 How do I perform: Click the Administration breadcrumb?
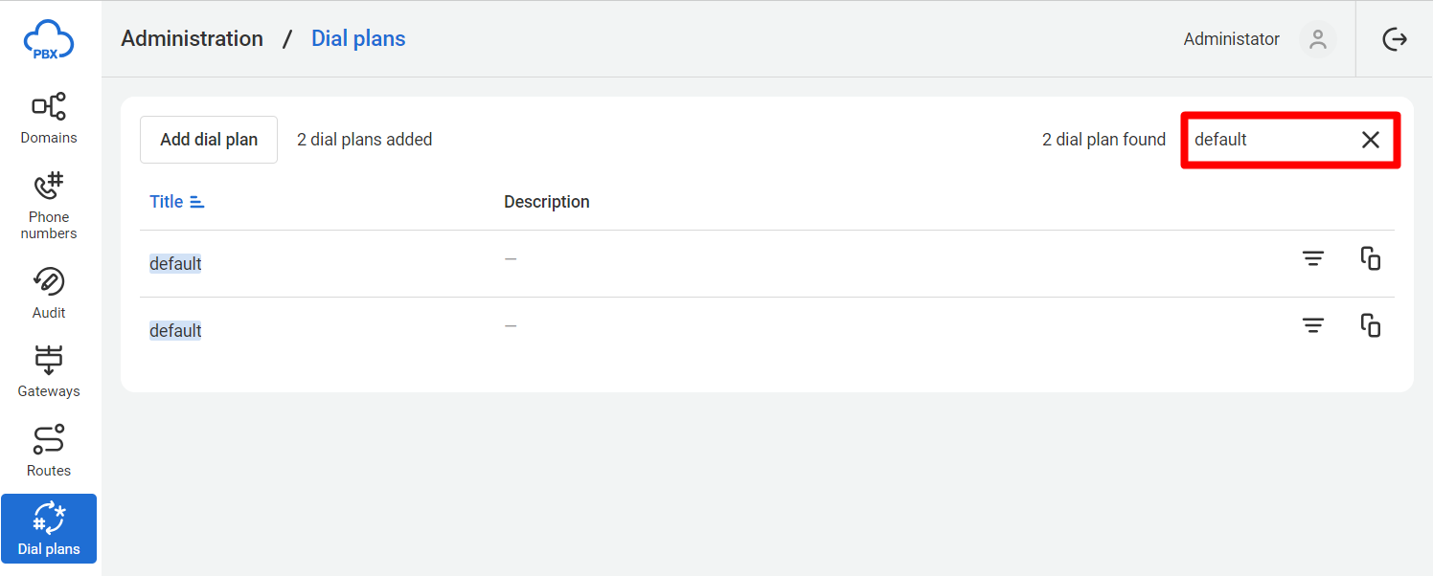pos(192,39)
